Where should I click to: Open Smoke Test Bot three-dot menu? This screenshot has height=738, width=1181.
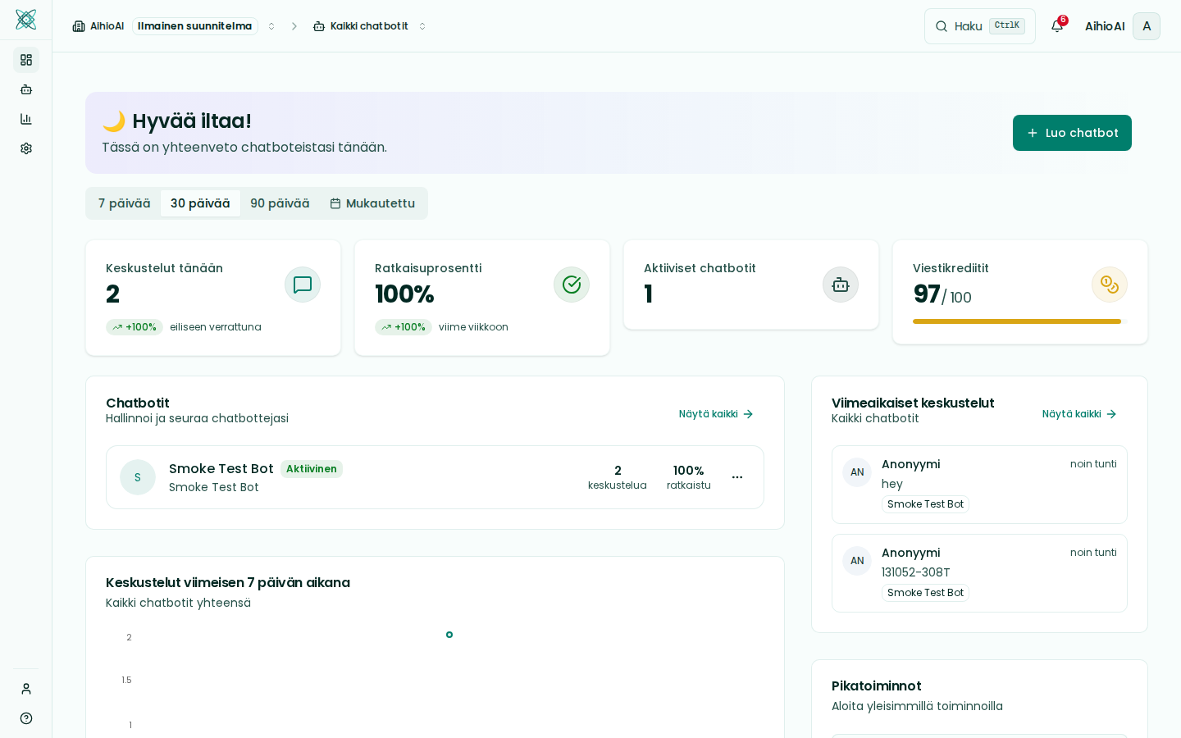(737, 477)
